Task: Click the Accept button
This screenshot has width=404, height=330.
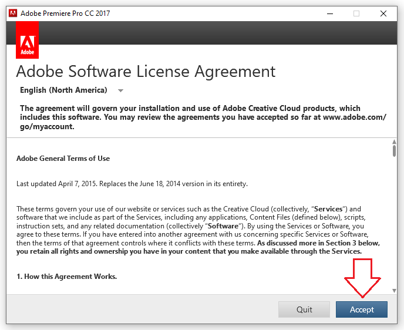Action: point(362,309)
